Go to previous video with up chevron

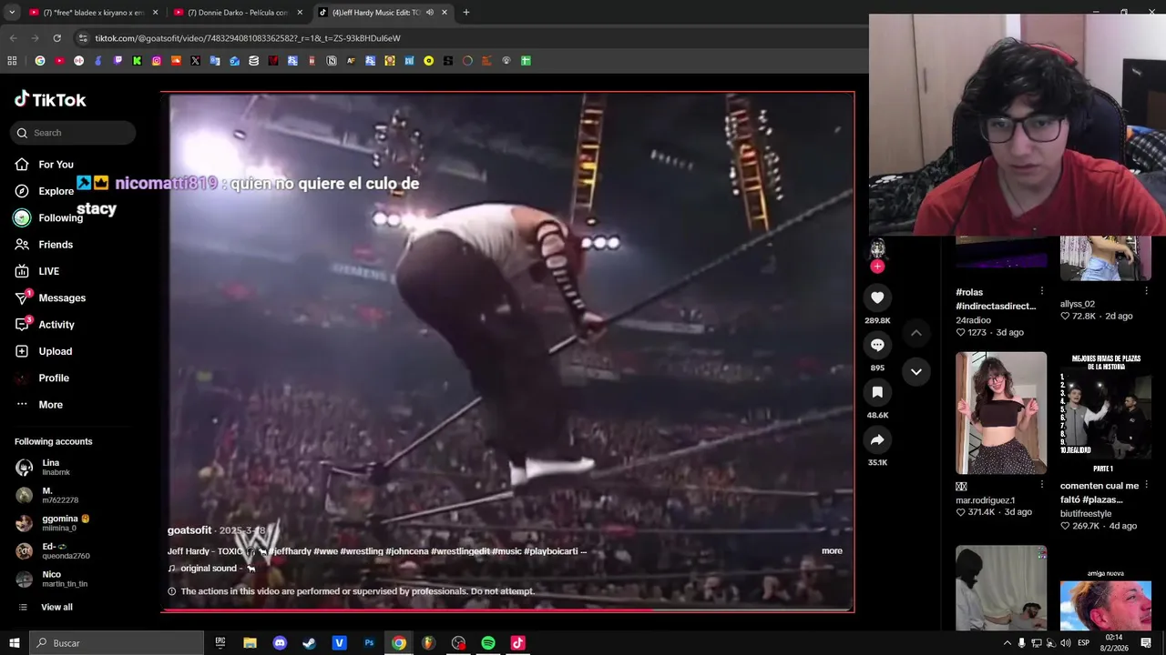(x=916, y=333)
